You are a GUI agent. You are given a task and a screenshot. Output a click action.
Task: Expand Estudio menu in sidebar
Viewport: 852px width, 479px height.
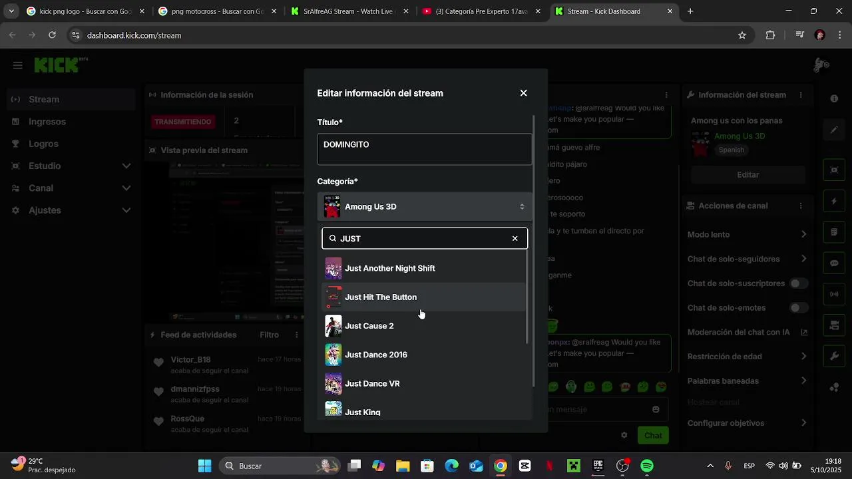pos(70,166)
